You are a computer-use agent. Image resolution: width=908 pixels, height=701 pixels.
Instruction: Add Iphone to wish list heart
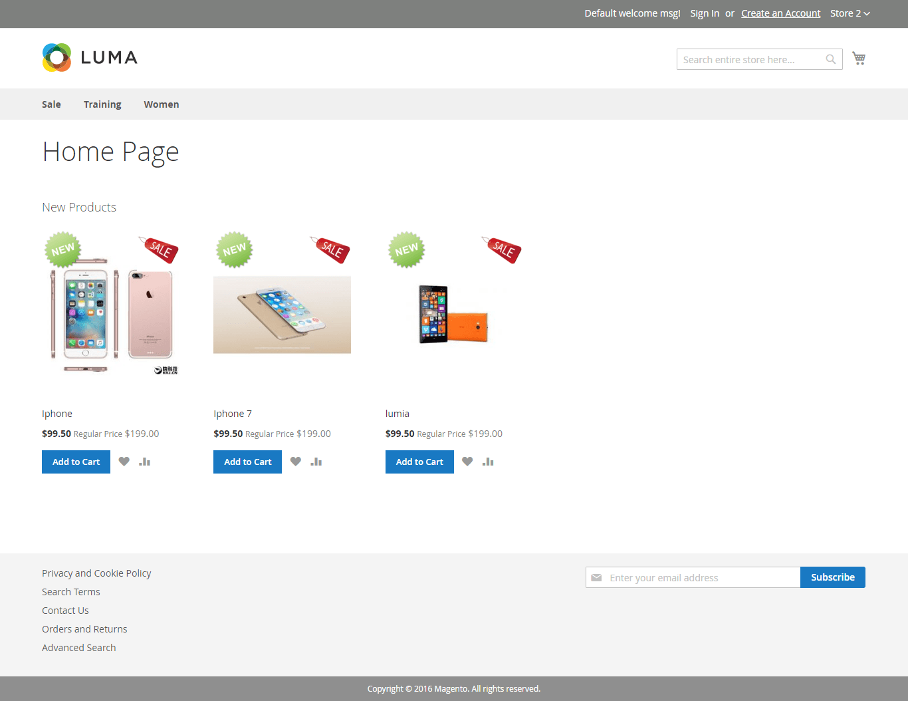[124, 462]
